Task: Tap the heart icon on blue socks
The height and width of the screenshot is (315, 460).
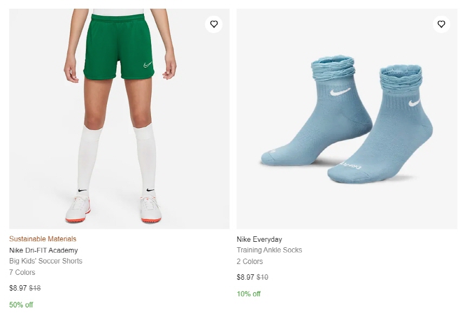Action: pyautogui.click(x=441, y=24)
